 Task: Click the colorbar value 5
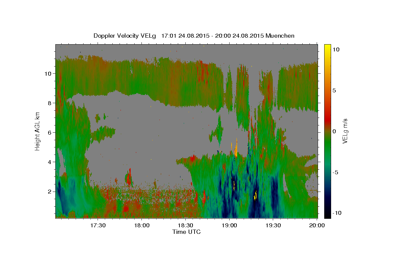pyautogui.click(x=334, y=90)
